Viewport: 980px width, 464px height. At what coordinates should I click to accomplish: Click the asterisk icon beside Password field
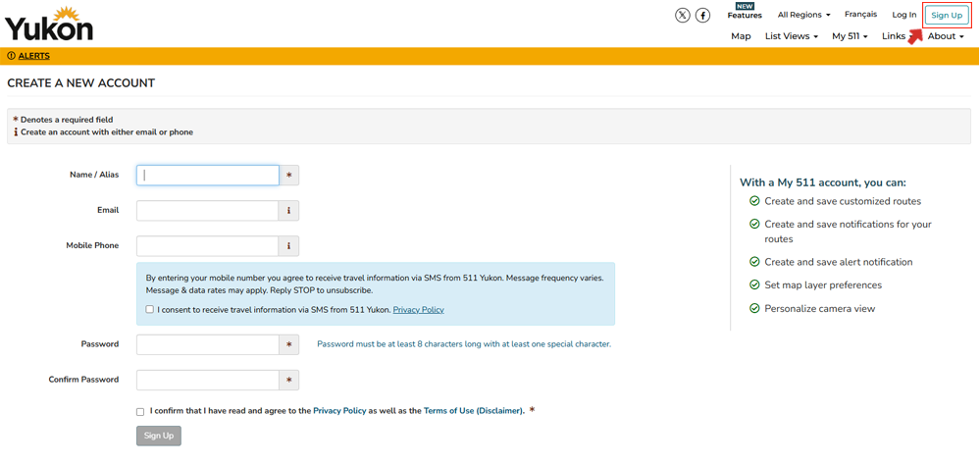coord(288,344)
